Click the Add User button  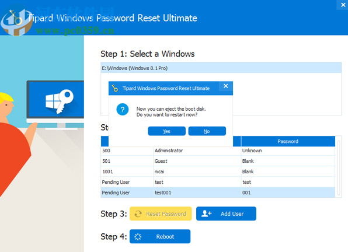tap(226, 213)
